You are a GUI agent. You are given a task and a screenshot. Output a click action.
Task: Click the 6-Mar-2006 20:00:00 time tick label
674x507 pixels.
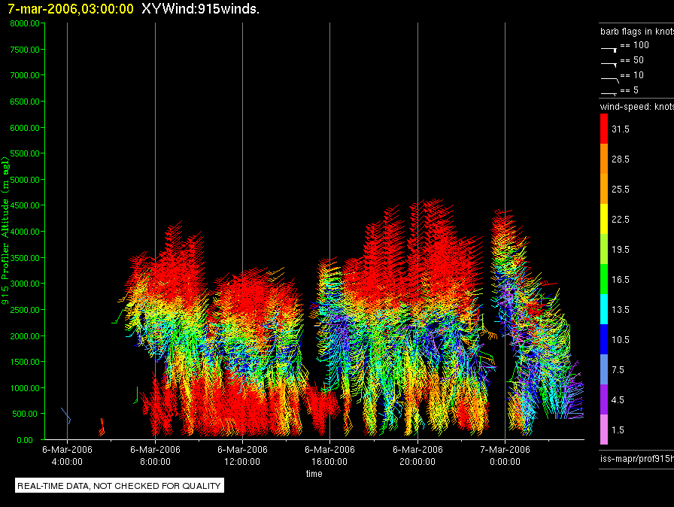coord(417,455)
